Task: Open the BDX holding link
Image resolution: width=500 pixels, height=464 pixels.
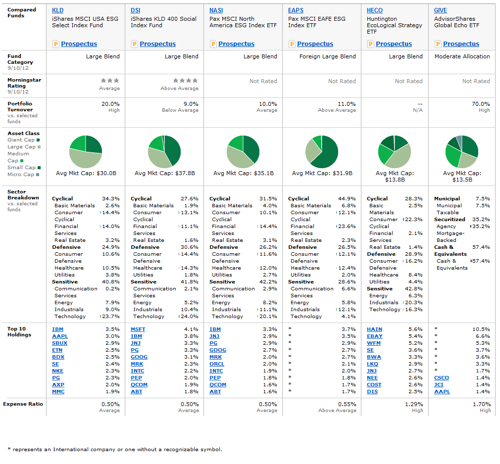Action: [58, 357]
